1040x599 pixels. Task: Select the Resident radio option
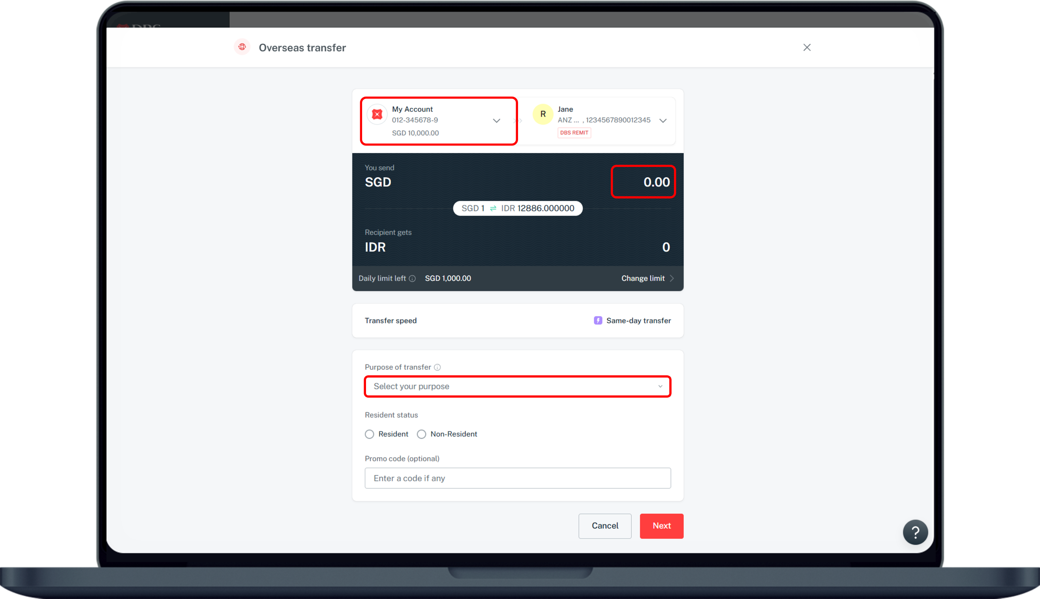[x=370, y=434]
